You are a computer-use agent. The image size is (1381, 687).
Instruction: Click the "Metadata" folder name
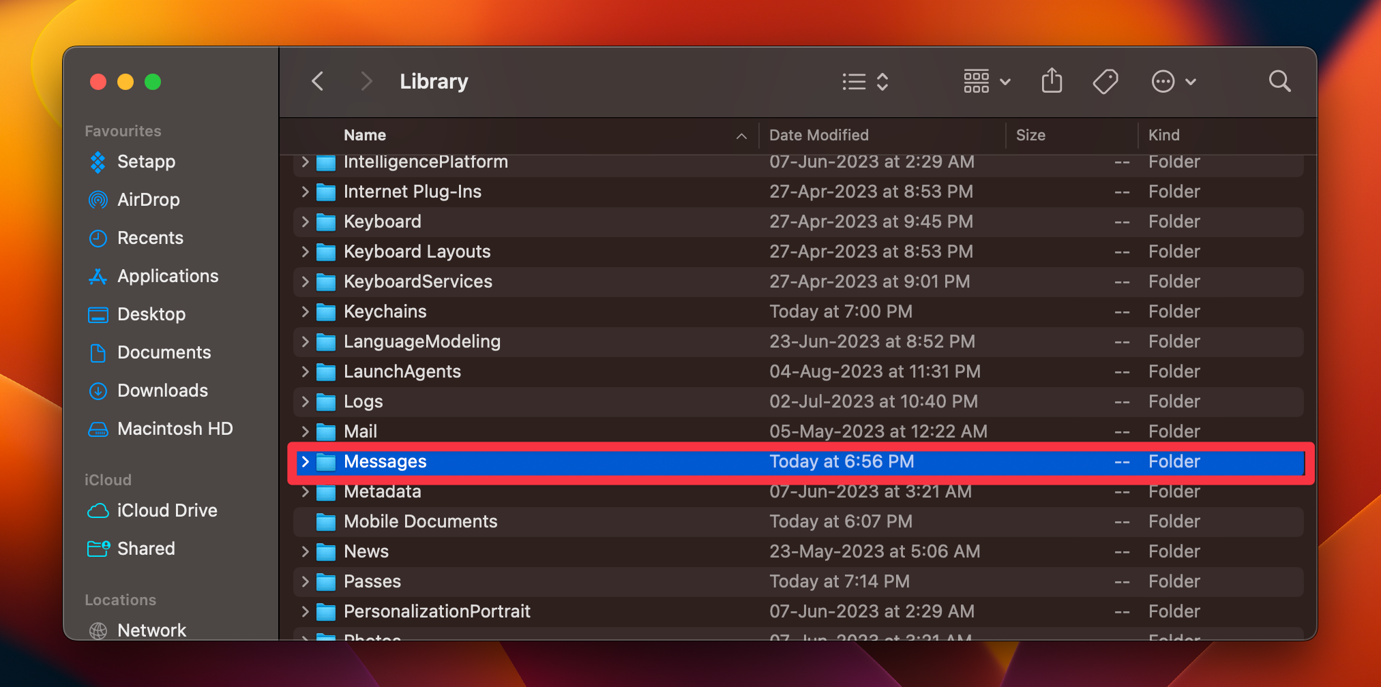point(383,491)
